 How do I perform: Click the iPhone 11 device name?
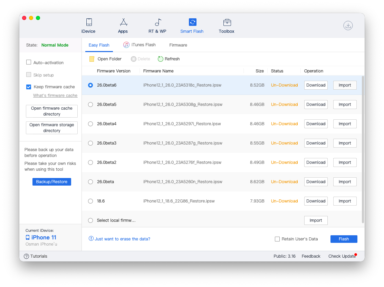(x=44, y=237)
